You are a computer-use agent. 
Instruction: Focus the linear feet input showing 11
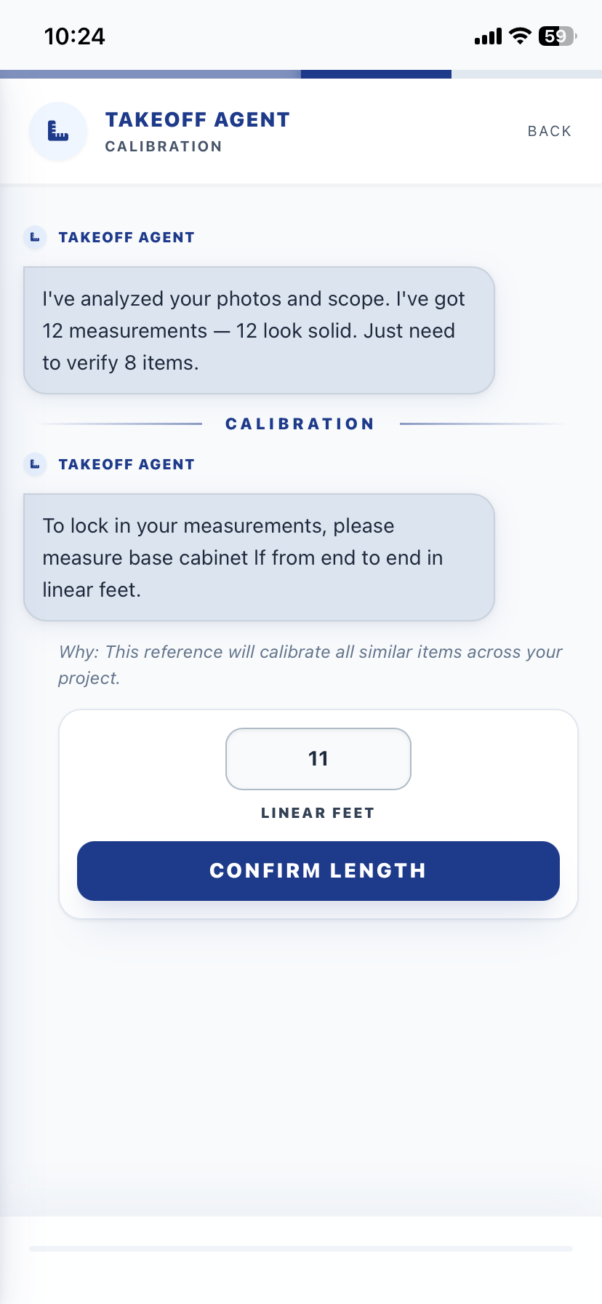pos(318,759)
